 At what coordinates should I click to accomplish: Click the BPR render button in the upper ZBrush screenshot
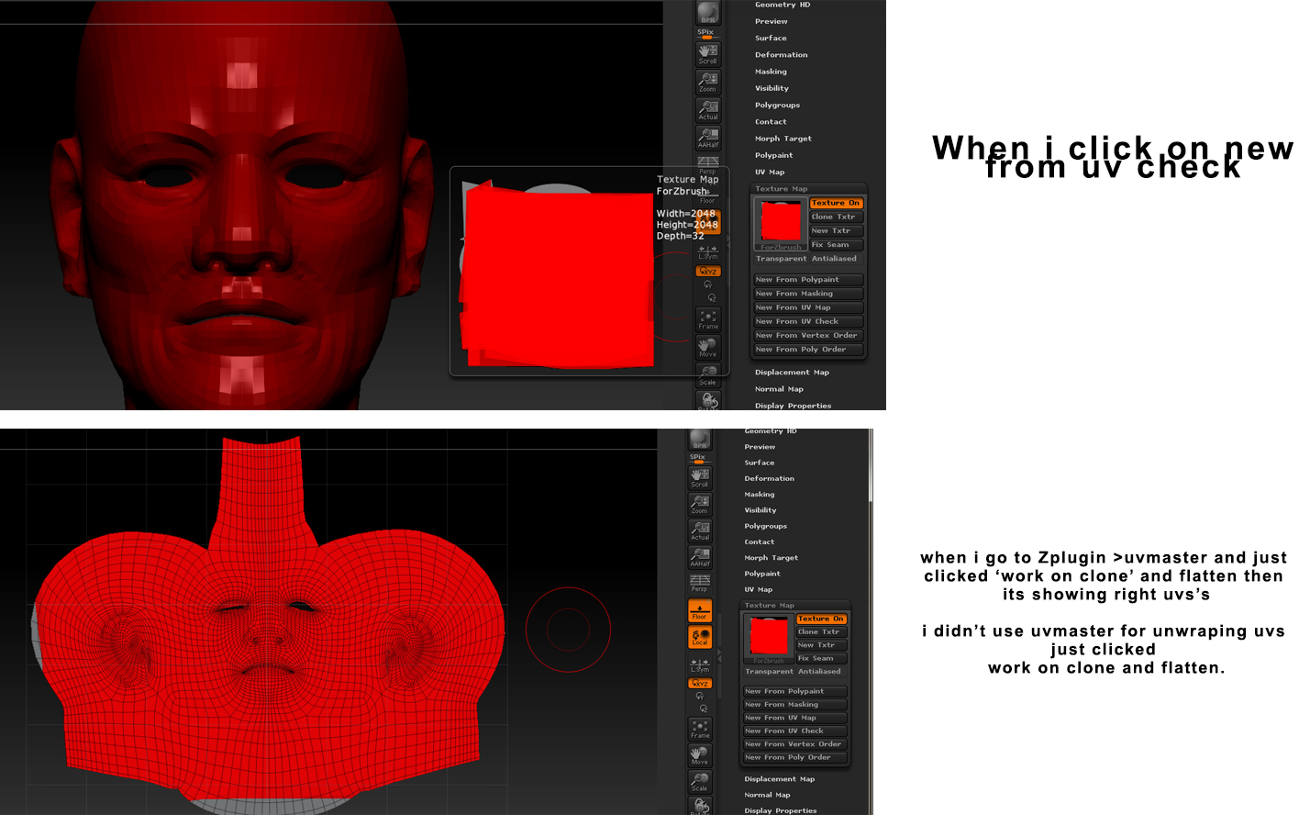point(708,13)
